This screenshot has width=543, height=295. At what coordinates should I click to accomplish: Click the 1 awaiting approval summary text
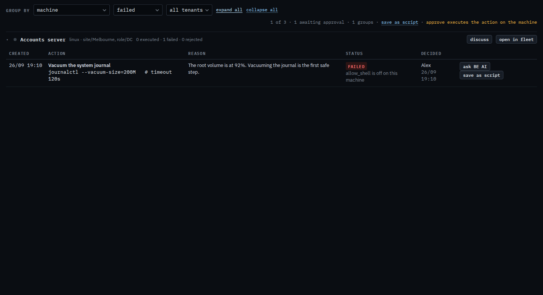pos(319,22)
